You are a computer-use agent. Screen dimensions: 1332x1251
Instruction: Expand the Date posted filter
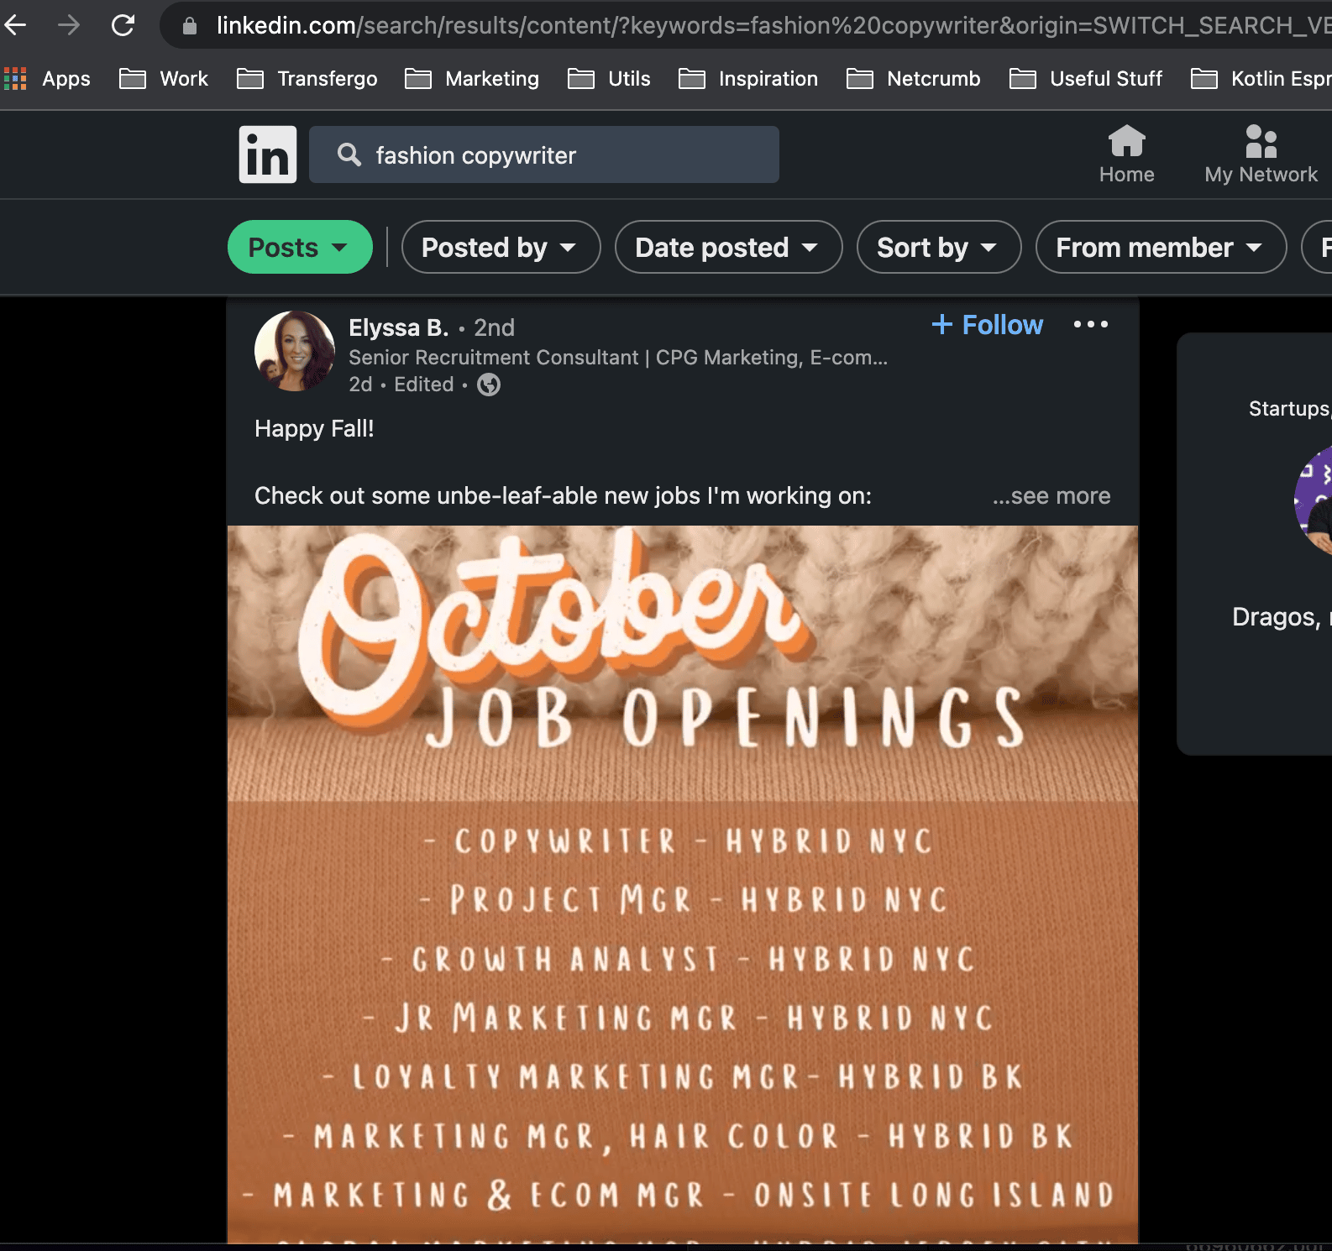coord(727,248)
